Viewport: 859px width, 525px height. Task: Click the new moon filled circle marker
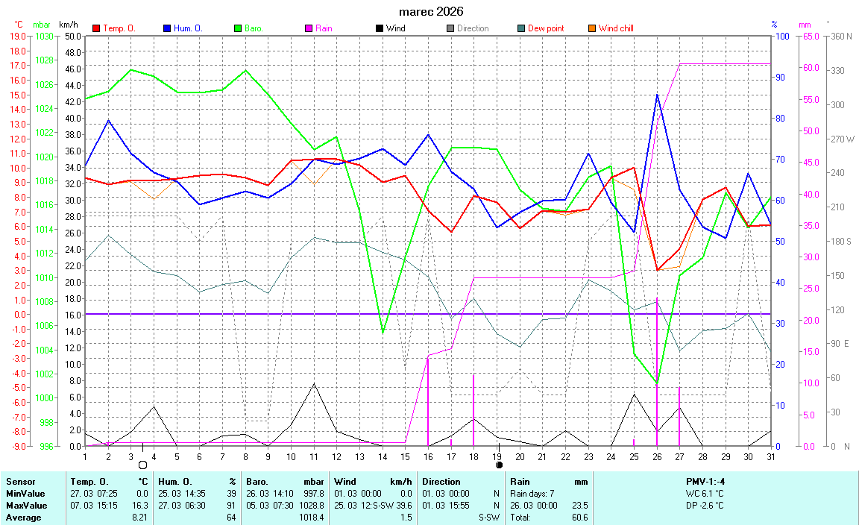499,465
